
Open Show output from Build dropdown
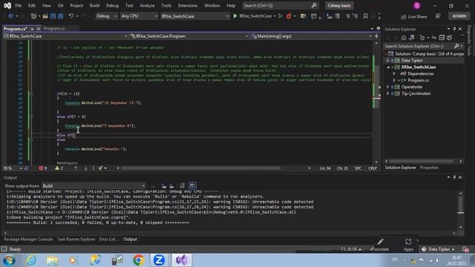click(94, 186)
